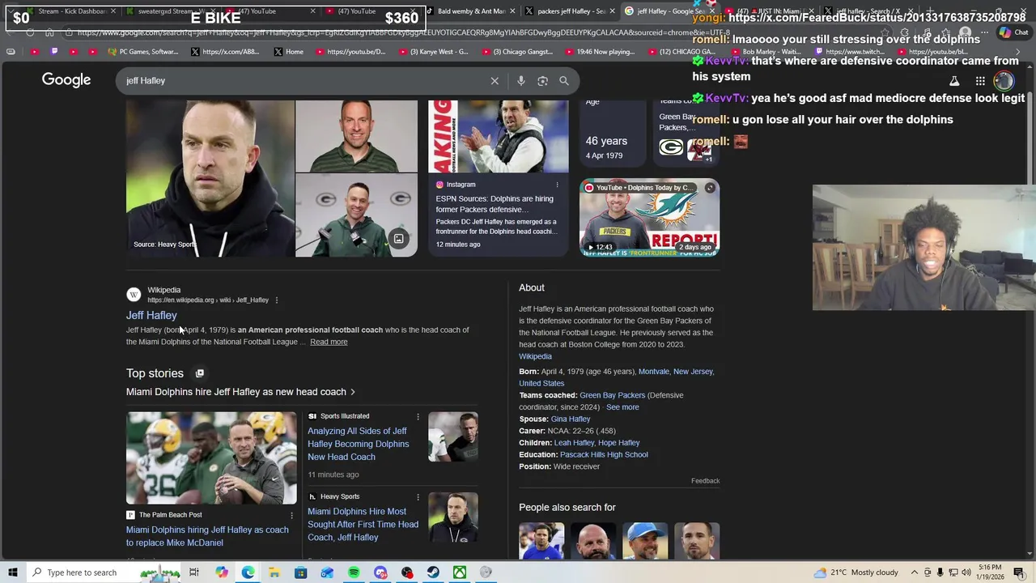Open the Chicago Gangst bookmark
The width and height of the screenshot is (1036, 583).
[516, 52]
